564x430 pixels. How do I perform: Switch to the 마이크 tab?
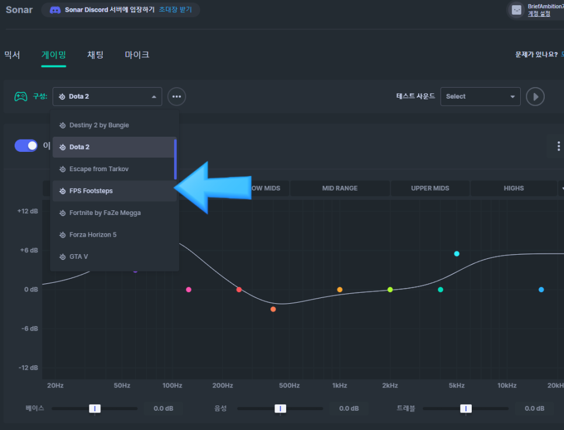click(x=137, y=55)
